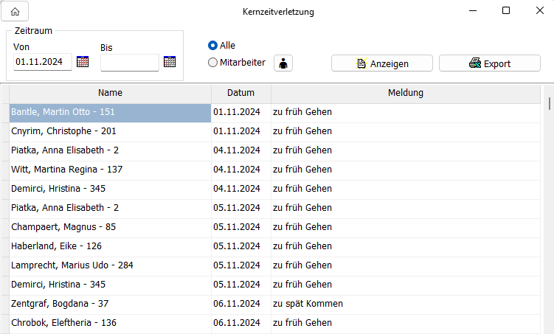This screenshot has height=334, width=554.
Task: Click the home icon button
Action: coord(15,12)
